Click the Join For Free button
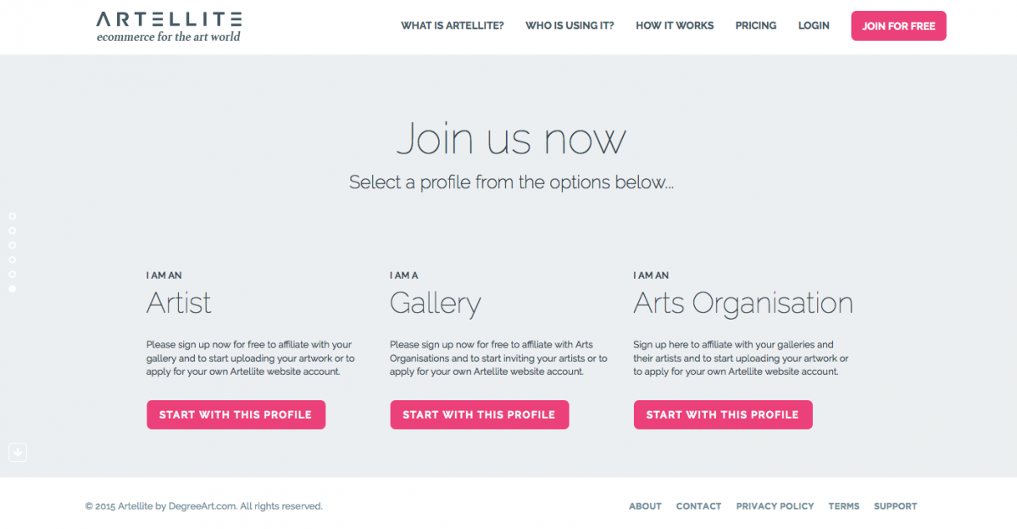1017x529 pixels. [x=898, y=26]
